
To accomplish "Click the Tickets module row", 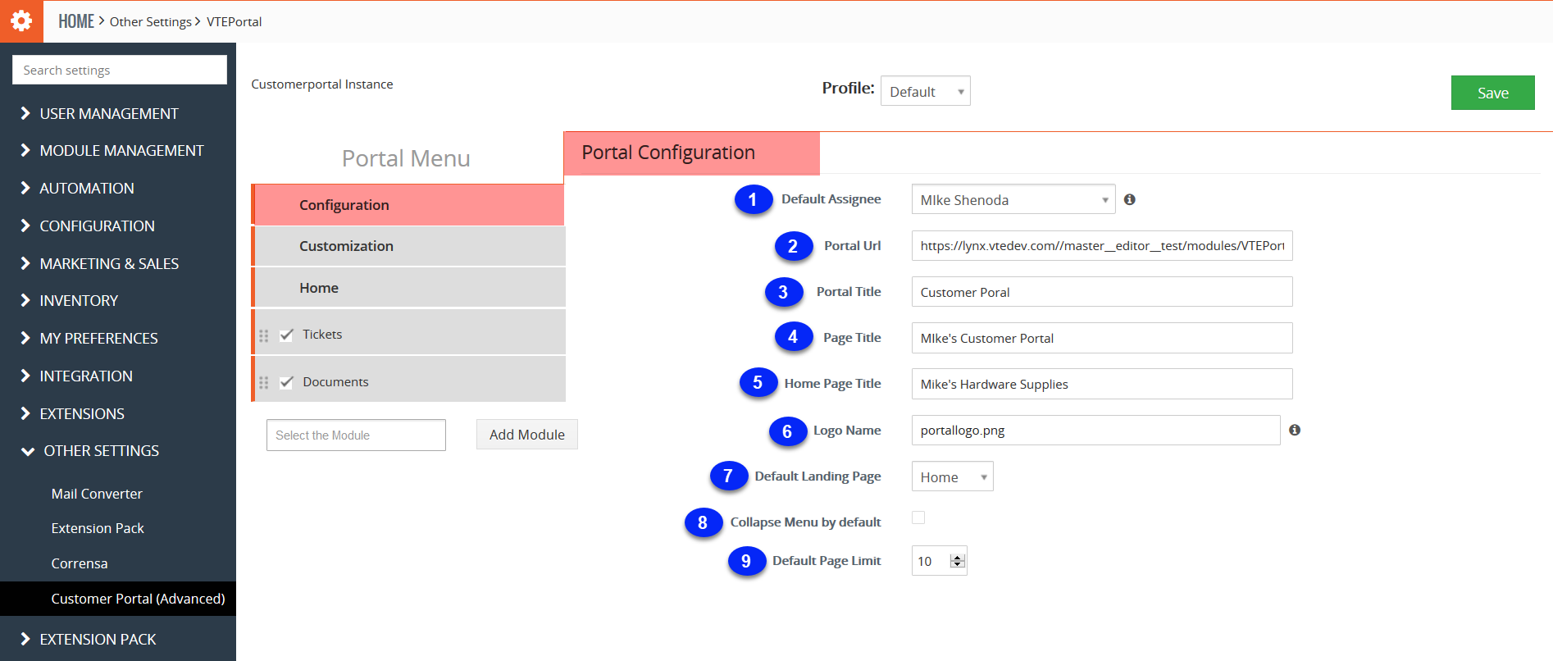I will (x=408, y=332).
